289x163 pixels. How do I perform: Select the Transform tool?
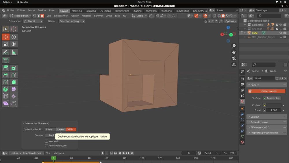coord(14,44)
